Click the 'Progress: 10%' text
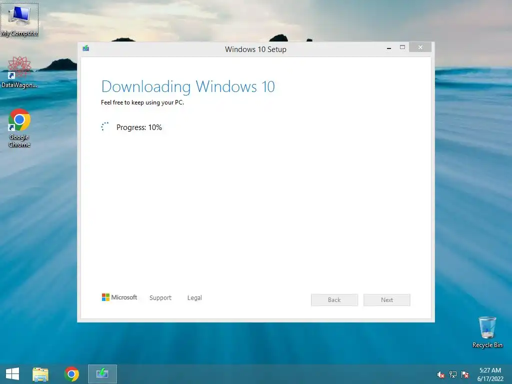This screenshot has width=512, height=384. click(x=139, y=127)
